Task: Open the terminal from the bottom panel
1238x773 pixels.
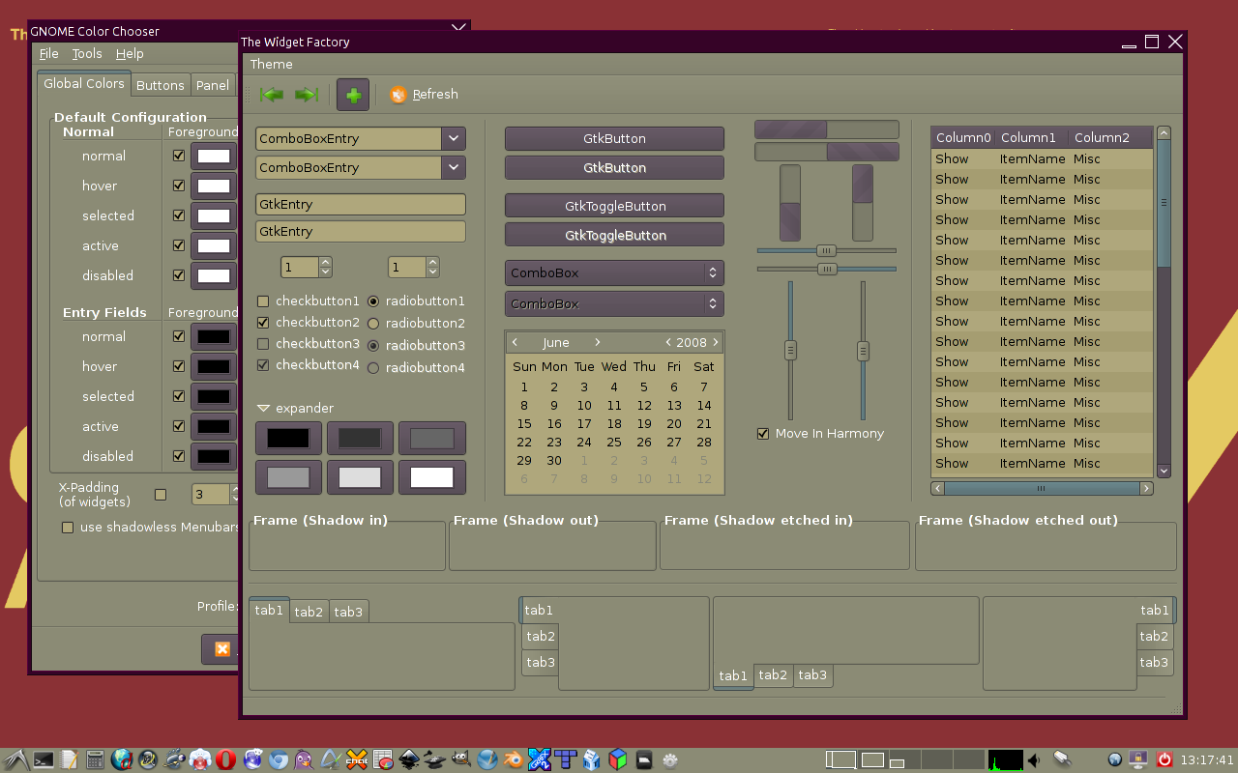Action: [x=43, y=759]
